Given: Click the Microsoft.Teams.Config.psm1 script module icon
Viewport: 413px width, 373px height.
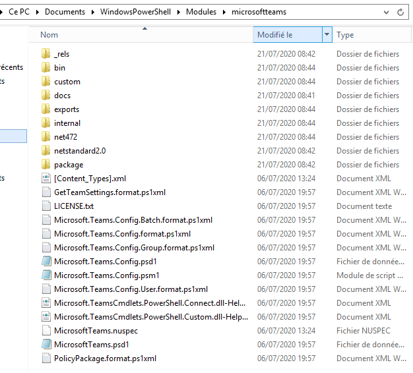Looking at the screenshot, I should pos(46,275).
